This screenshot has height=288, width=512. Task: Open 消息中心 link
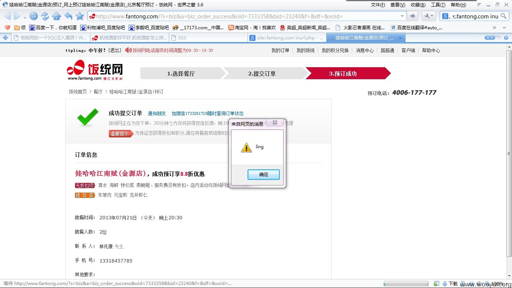click(365, 50)
